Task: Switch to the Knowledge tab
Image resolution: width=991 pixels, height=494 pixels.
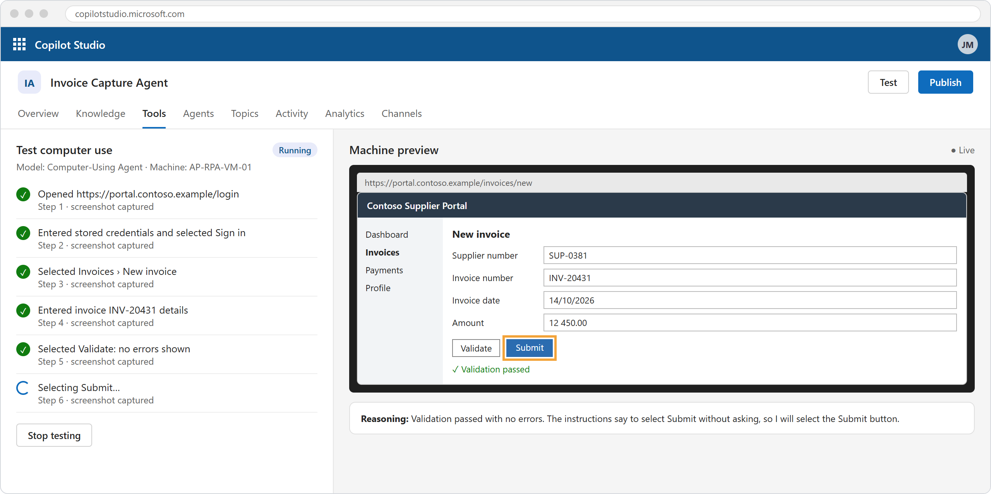Action: tap(101, 113)
